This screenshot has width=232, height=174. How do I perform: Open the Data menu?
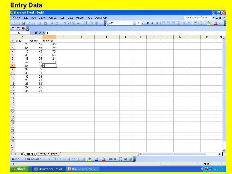click(x=70, y=18)
